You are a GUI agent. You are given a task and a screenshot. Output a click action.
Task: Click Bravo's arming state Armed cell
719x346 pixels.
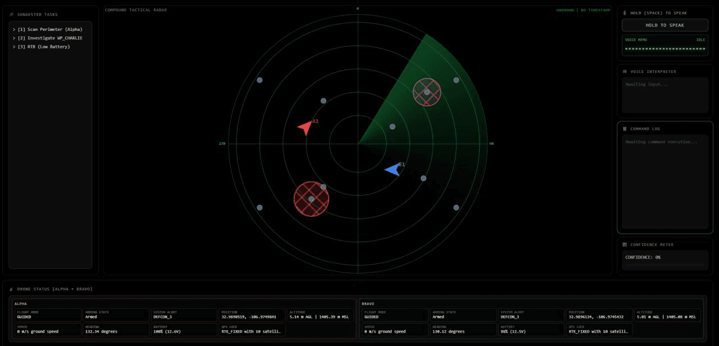click(463, 315)
